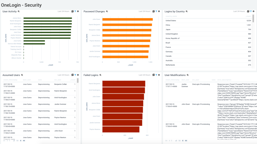Show info for the Logins by Country panel
Image resolution: width=257 pixels, height=144 pixels.
tap(253, 11)
